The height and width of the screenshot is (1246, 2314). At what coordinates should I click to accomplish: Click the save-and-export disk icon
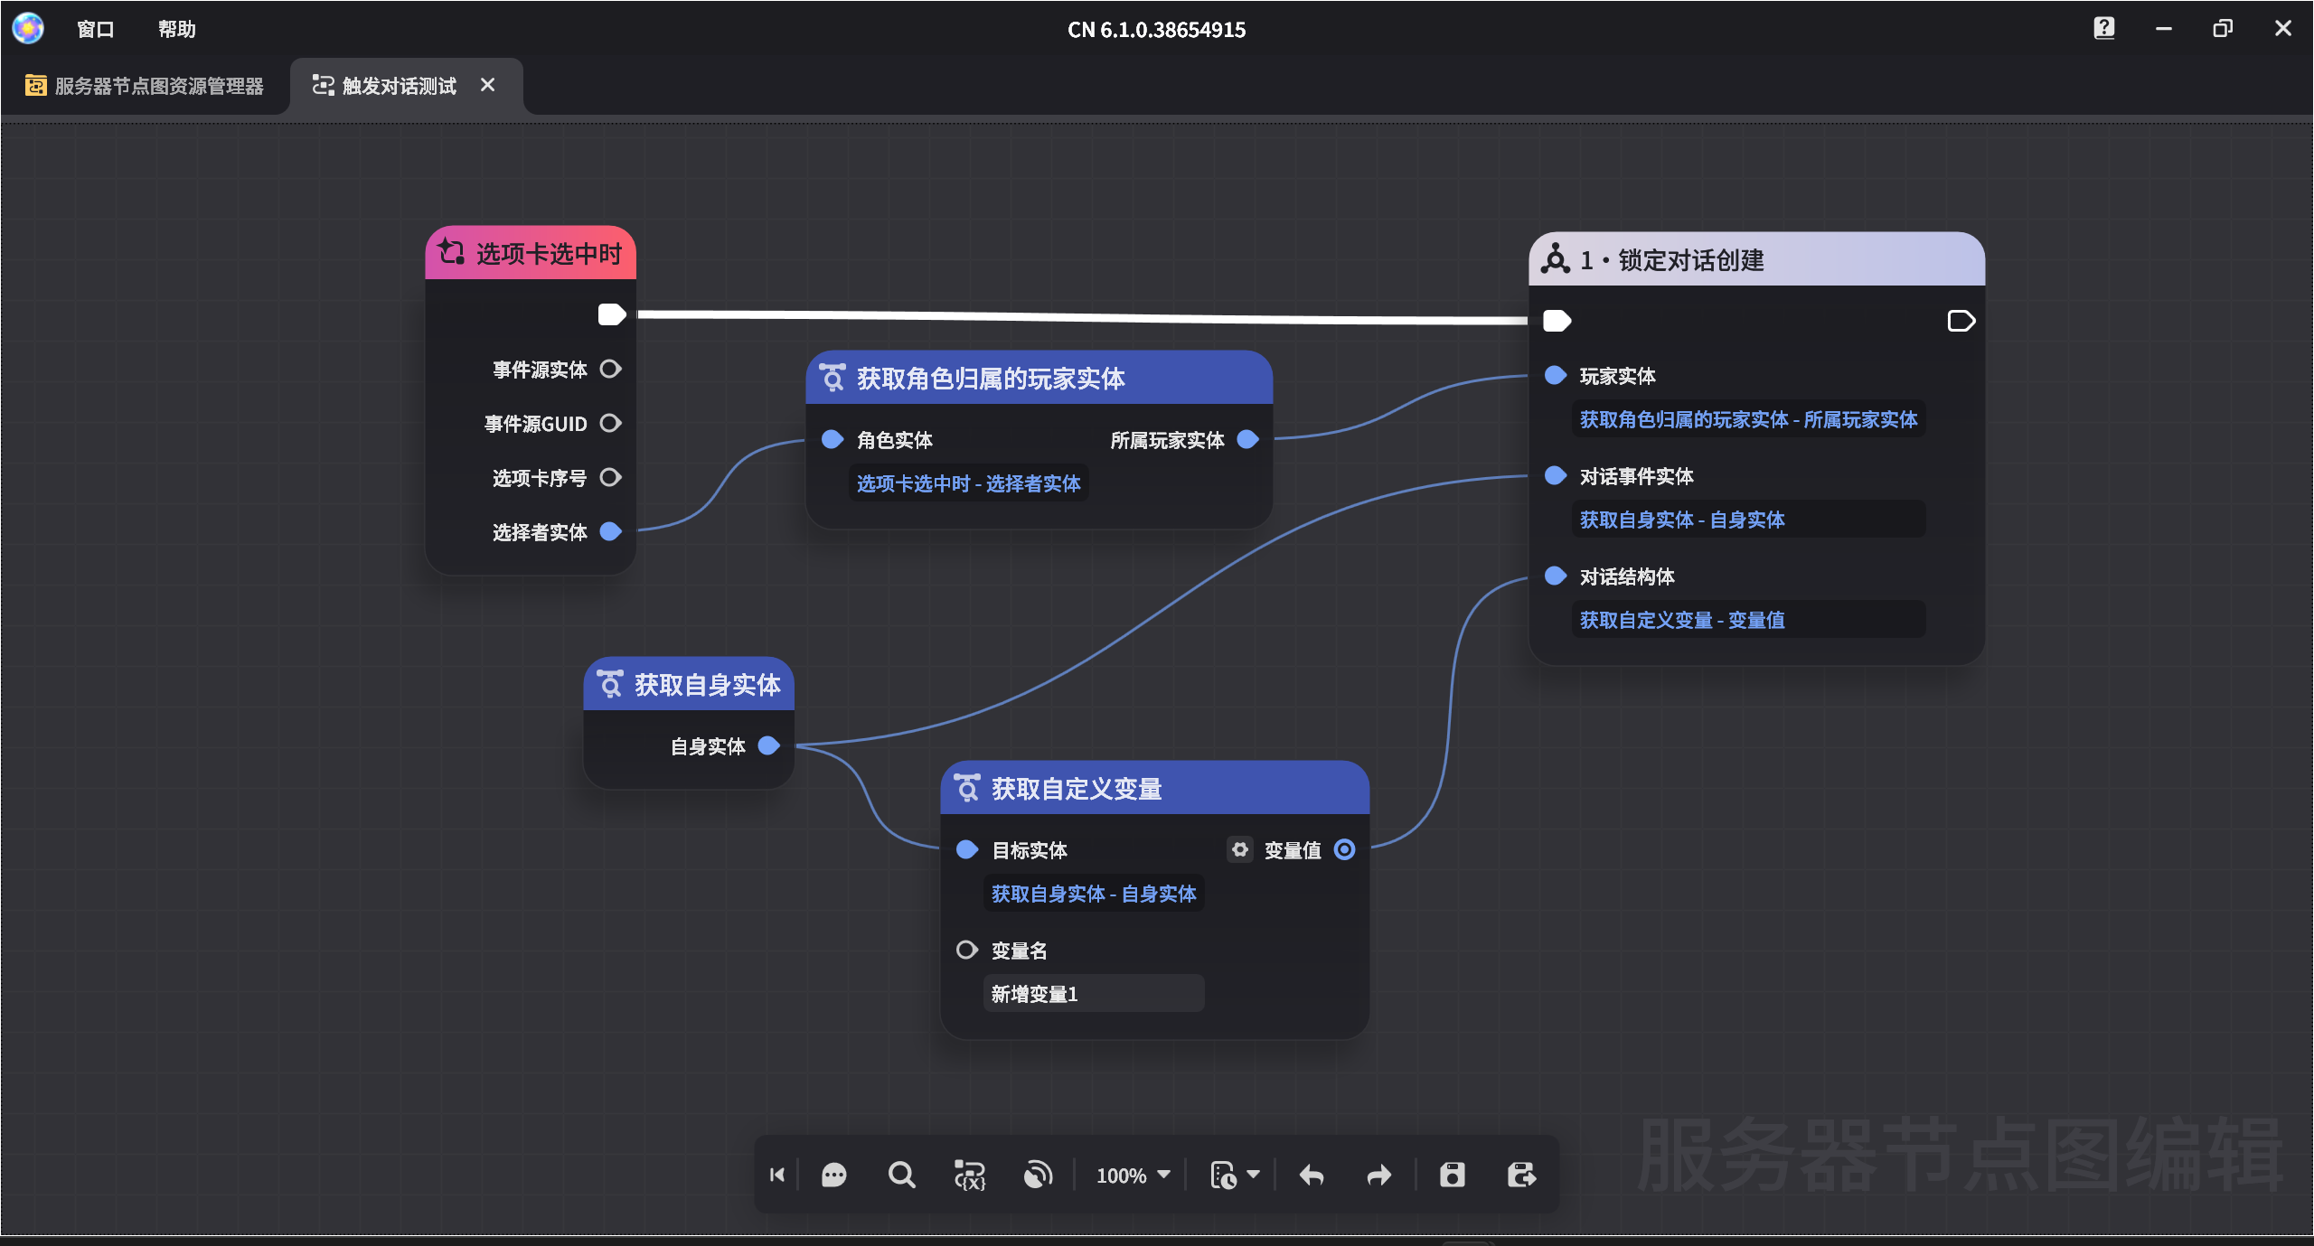[1521, 1175]
